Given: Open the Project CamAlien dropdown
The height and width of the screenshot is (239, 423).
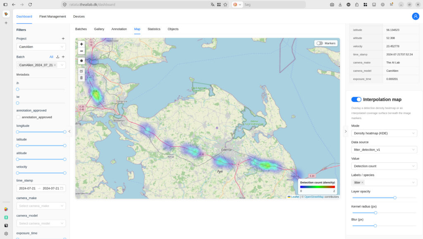Looking at the screenshot, I should tap(41, 47).
